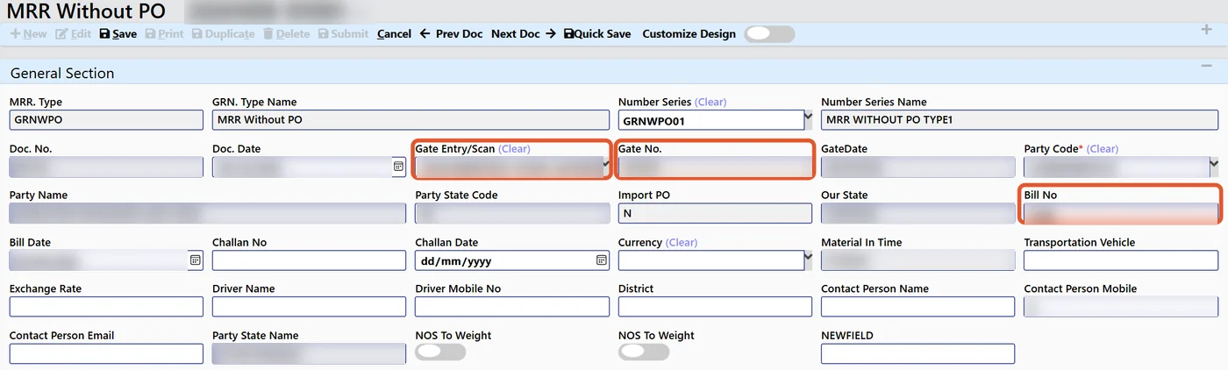The image size is (1228, 370).
Task: Click the GRN. Type Name field
Action: pos(411,120)
